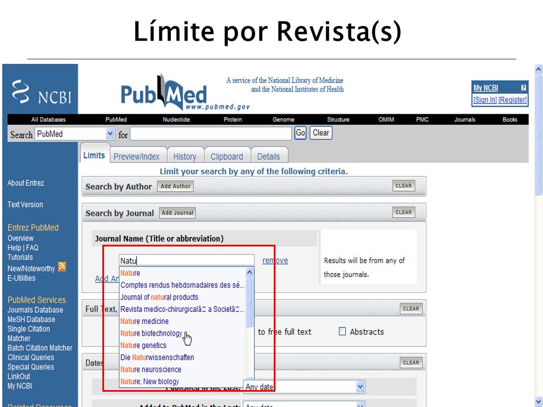The width and height of the screenshot is (543, 407).
Task: Select Protein in the database bar
Action: (232, 120)
